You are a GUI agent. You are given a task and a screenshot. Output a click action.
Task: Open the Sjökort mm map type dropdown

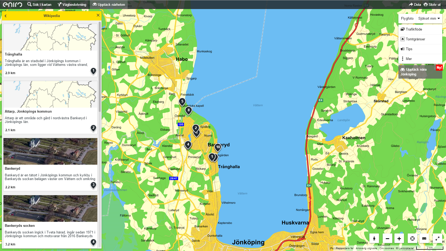[429, 19]
